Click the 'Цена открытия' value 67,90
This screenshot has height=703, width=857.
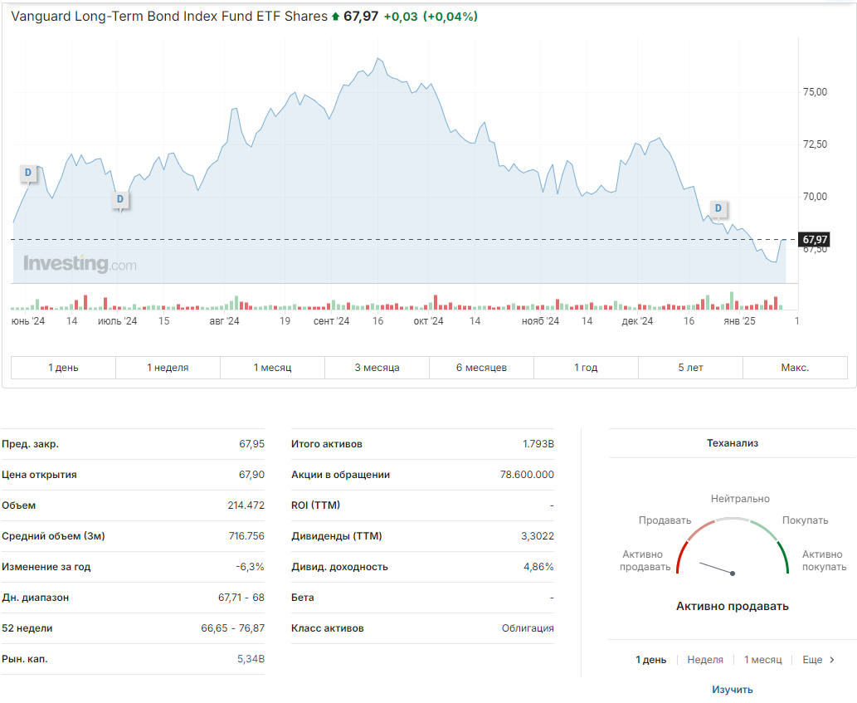click(251, 475)
